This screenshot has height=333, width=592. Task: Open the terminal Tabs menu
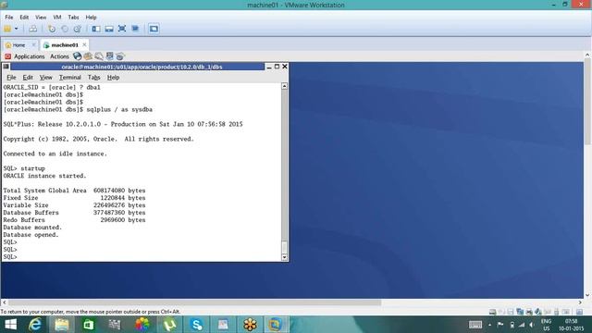point(93,78)
